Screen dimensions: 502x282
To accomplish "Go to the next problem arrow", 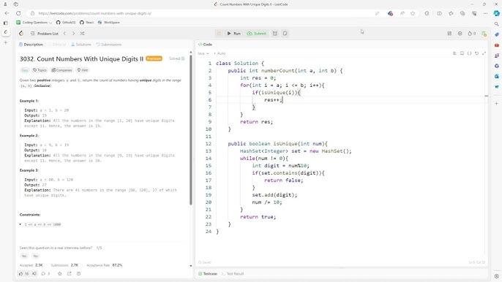I will click(x=74, y=34).
